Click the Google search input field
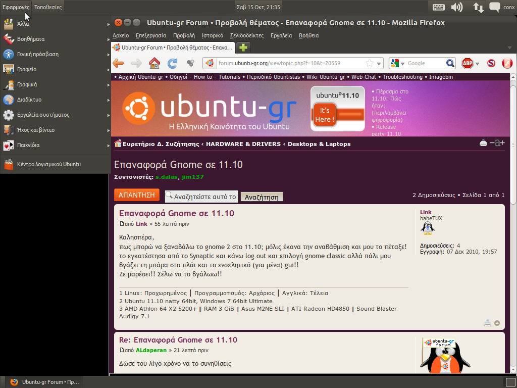 point(426,63)
